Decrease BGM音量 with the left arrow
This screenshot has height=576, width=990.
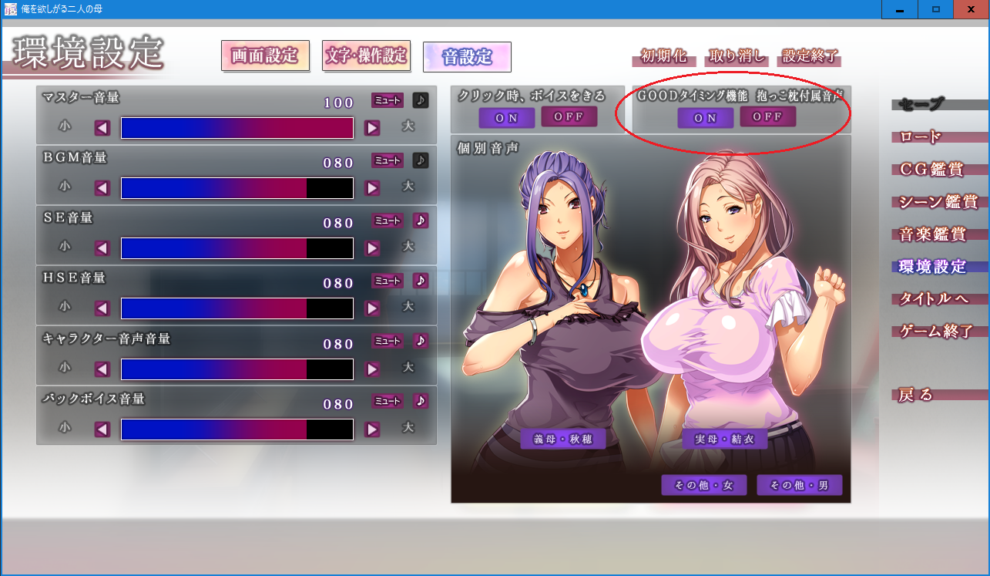coord(102,188)
